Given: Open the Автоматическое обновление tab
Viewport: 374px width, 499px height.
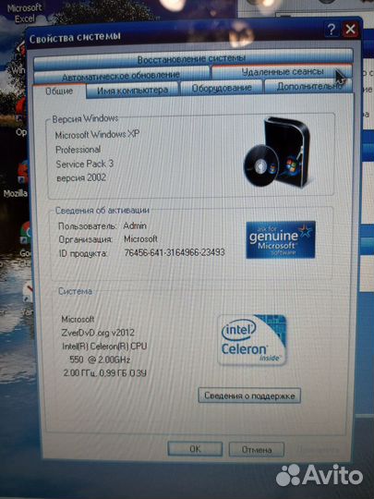Looking at the screenshot, I should [x=121, y=76].
